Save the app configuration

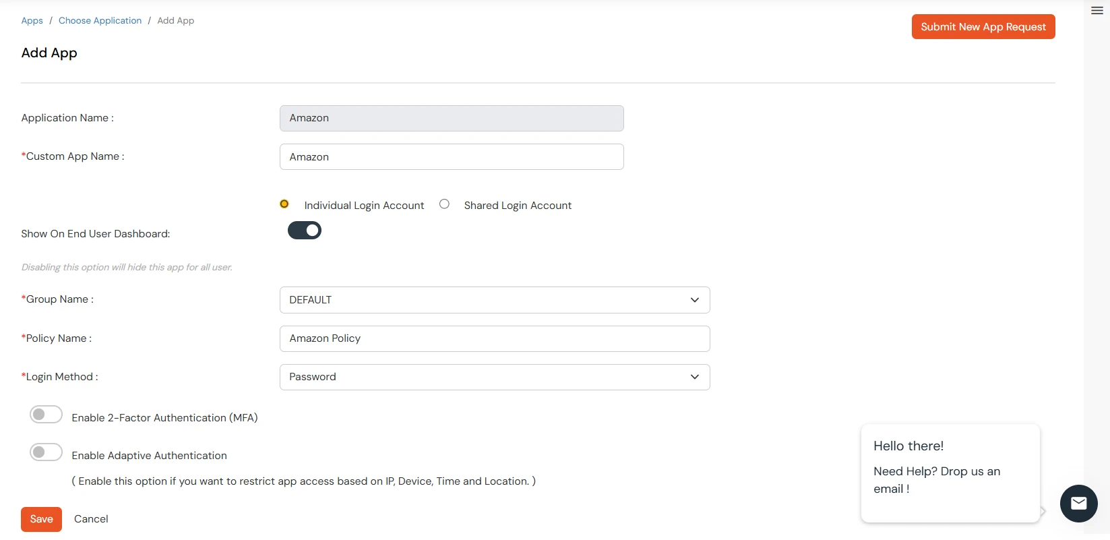point(41,519)
